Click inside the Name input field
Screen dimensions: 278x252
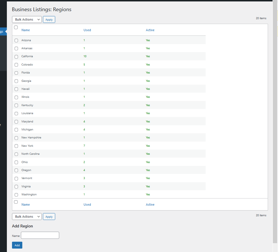[x=40, y=235]
